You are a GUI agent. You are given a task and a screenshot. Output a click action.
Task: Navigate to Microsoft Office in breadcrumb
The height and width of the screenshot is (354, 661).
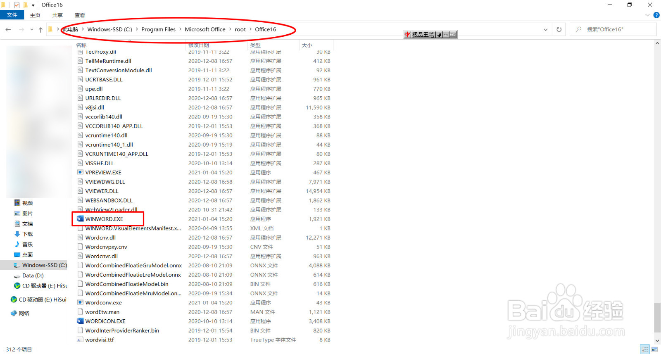click(205, 29)
